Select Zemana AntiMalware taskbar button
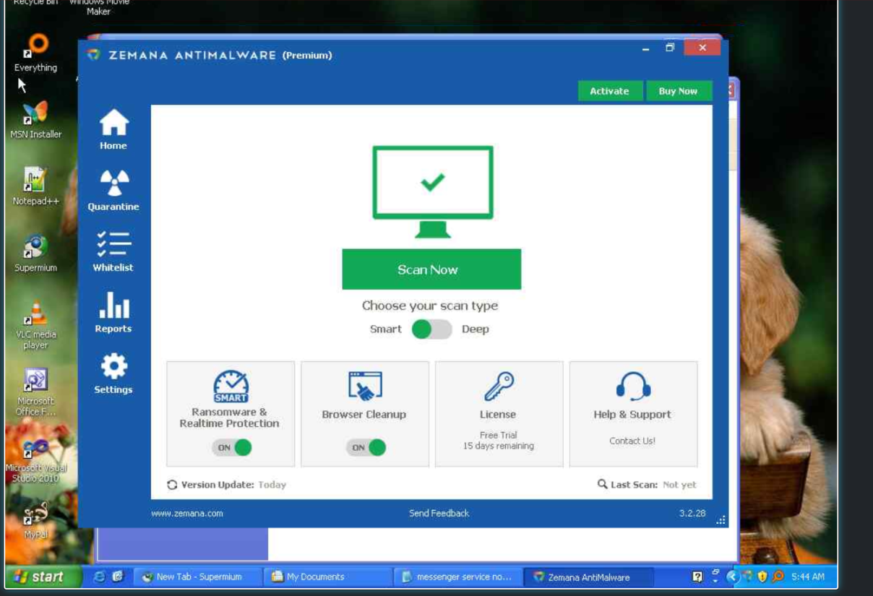The image size is (873, 596). [588, 576]
